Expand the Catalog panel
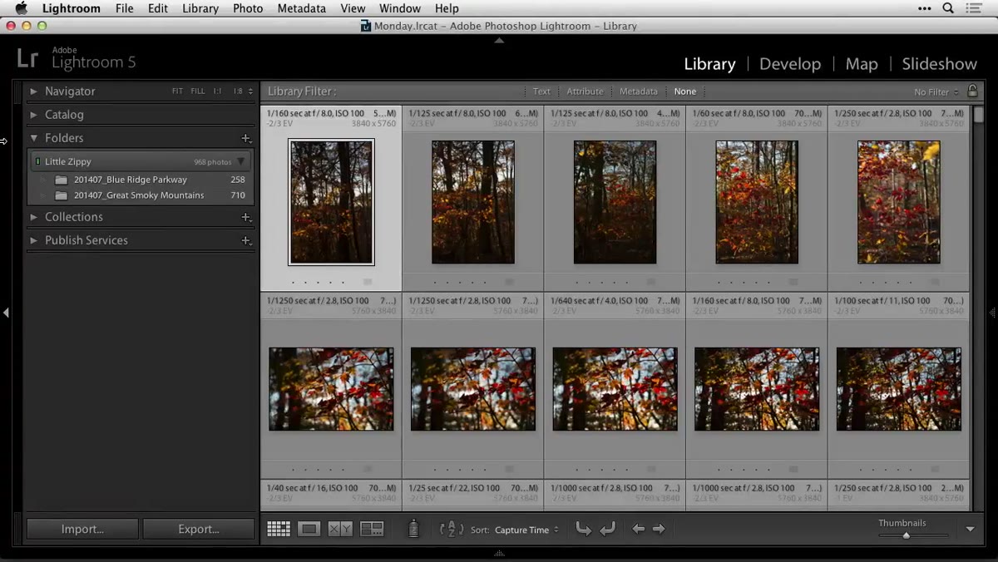Screen dimensions: 998x562 click(34, 115)
